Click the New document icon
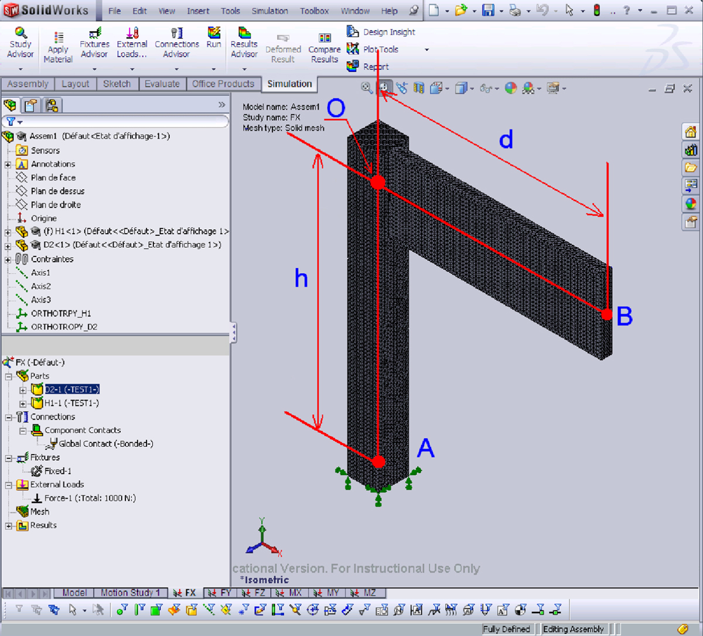 [434, 10]
